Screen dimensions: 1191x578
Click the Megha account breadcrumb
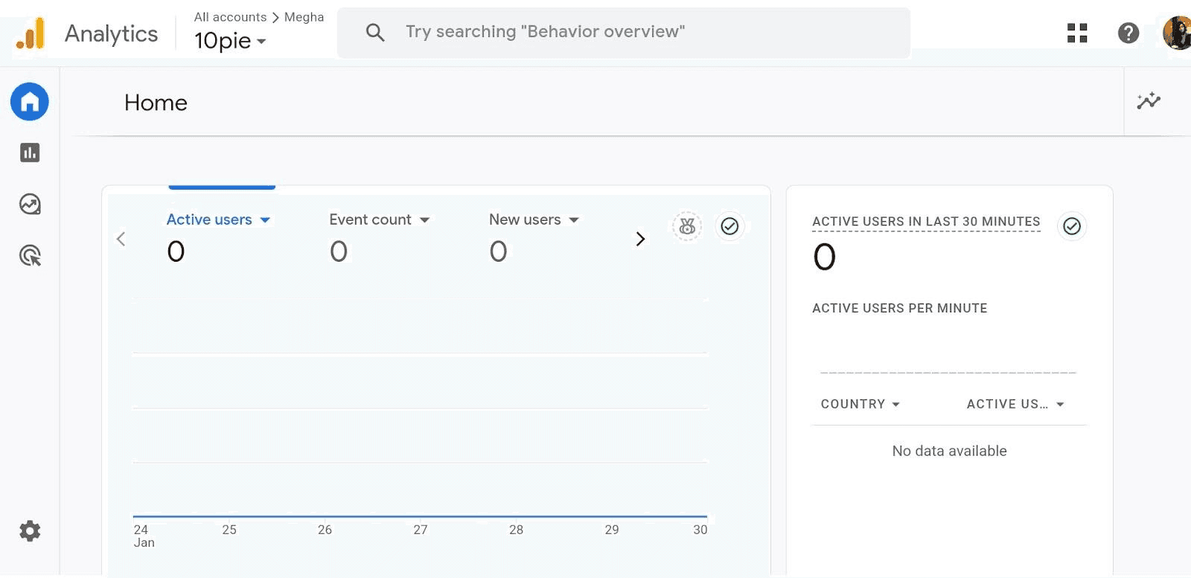coord(304,16)
